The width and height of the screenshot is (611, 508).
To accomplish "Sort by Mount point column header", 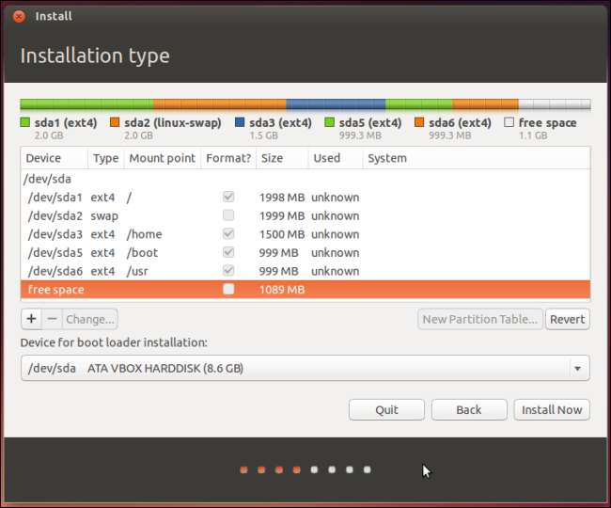I will pos(162,158).
